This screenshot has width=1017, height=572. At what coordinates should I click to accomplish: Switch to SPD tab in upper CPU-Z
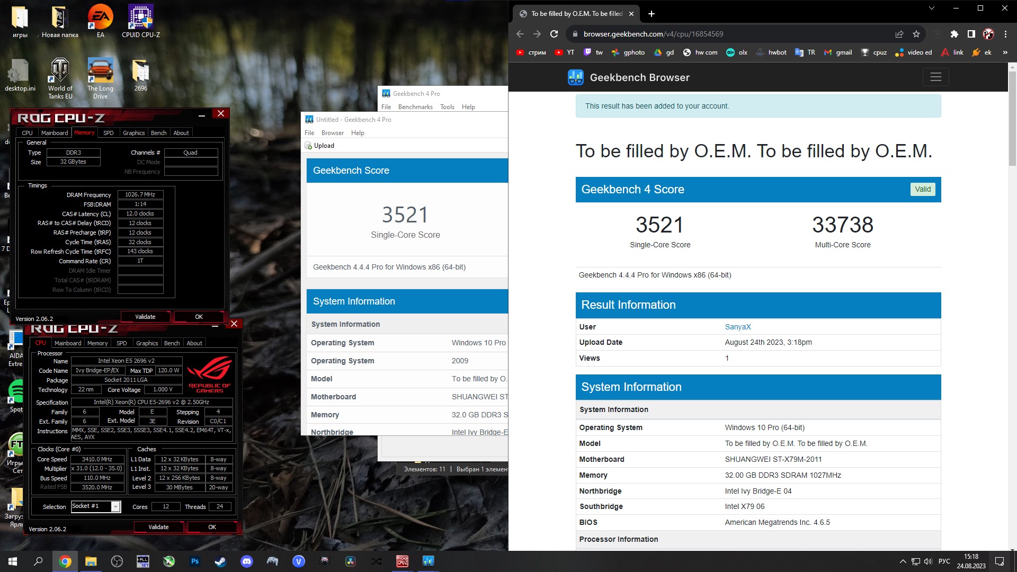click(109, 133)
